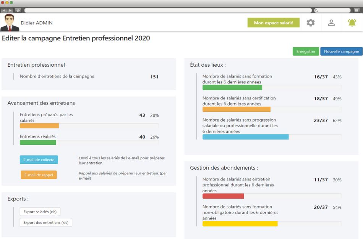Click the 54% percentage
Image resolution: width=363 pixels, height=239 pixels.
[337, 207]
